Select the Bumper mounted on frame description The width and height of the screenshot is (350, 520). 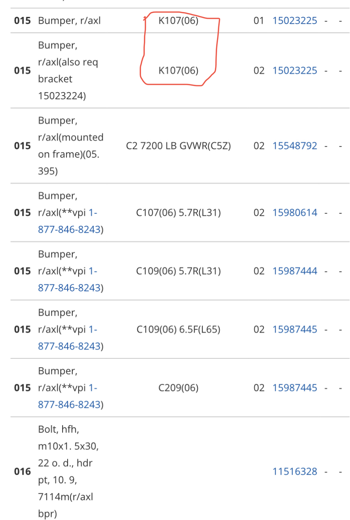[71, 146]
